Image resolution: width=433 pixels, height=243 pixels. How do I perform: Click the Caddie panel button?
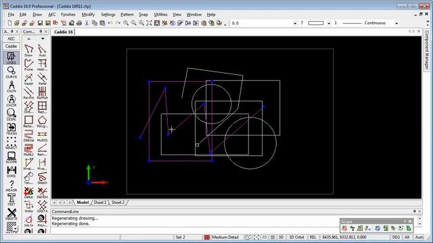[12, 47]
